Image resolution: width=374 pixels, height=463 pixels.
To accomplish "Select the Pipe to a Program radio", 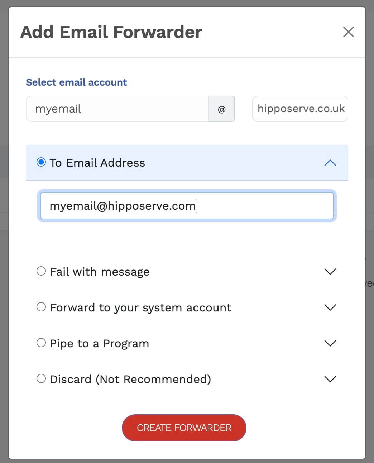I will [x=41, y=343].
